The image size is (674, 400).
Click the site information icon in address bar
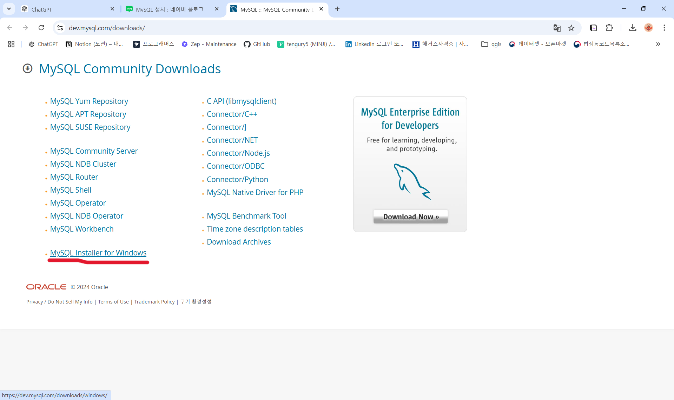60,28
